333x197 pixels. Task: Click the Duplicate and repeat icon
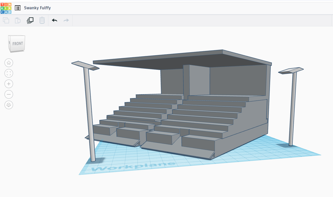point(30,20)
